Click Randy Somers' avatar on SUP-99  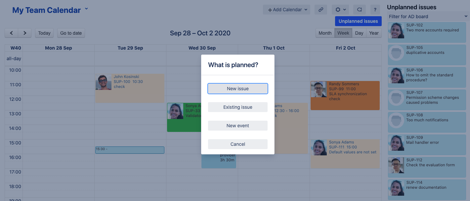point(319,89)
